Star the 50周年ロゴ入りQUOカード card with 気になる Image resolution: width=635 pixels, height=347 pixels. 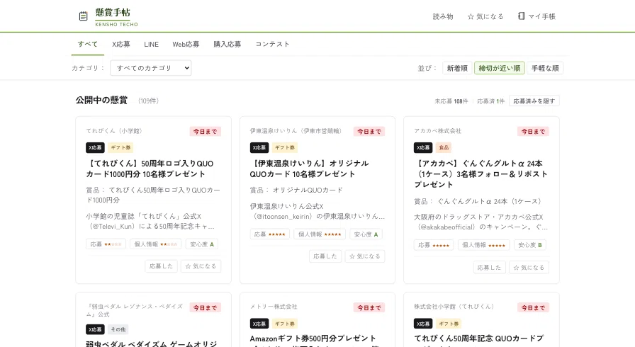(x=201, y=266)
